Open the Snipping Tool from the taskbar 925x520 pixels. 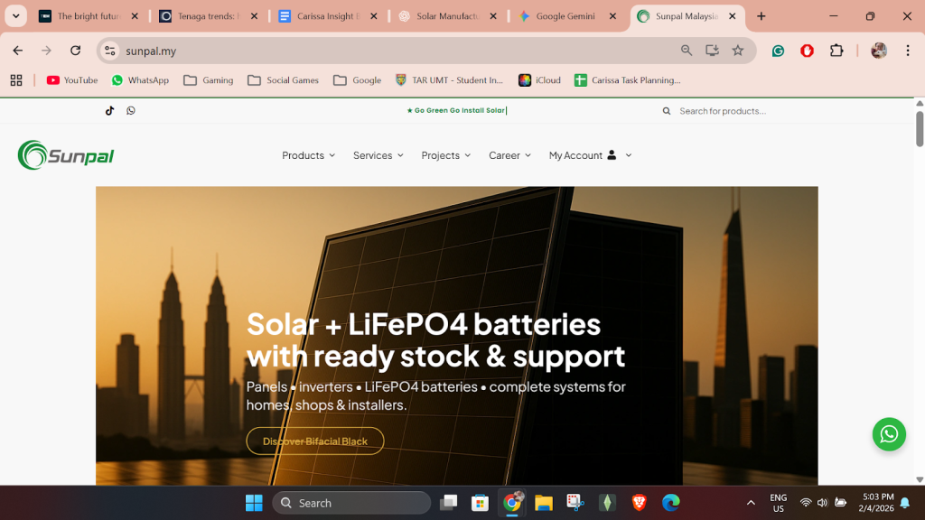[x=575, y=503]
